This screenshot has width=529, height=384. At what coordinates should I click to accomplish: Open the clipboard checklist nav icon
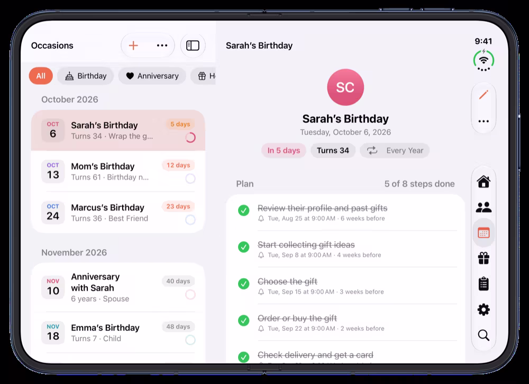pyautogui.click(x=484, y=284)
